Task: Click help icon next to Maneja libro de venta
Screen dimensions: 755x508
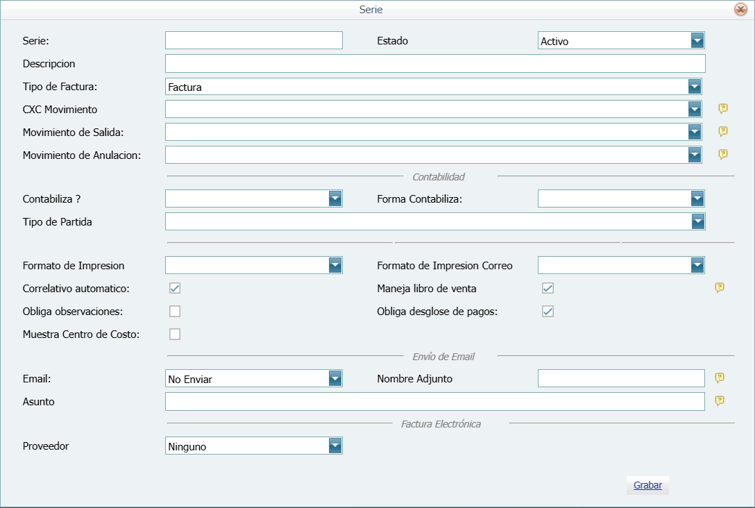Action: pyautogui.click(x=720, y=288)
